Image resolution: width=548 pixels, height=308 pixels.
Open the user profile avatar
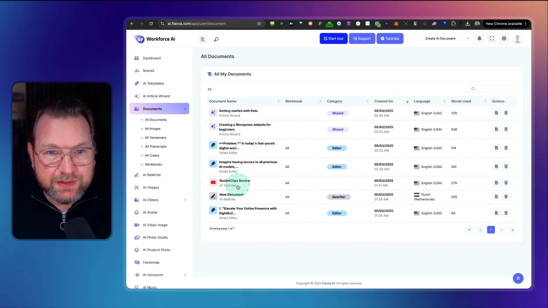pyautogui.click(x=518, y=38)
